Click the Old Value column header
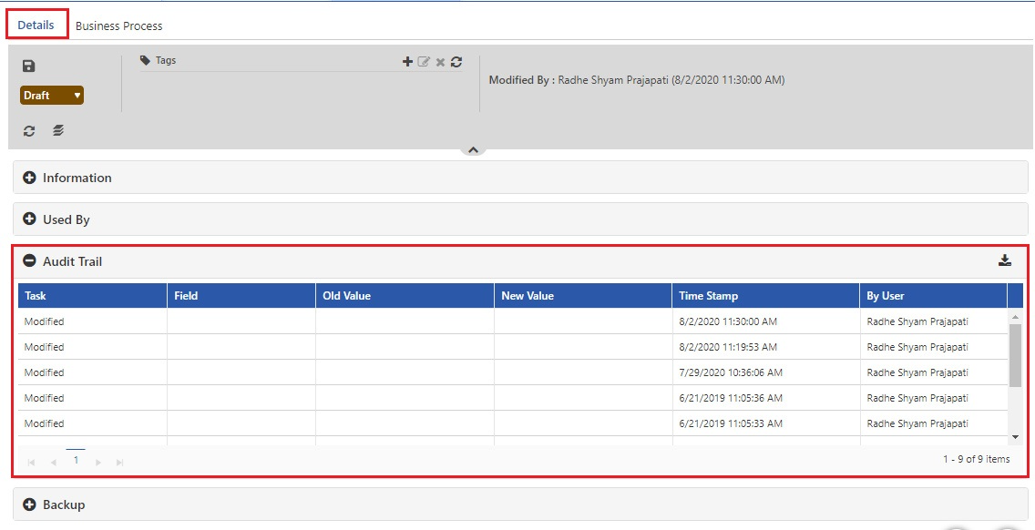1035x530 pixels. coord(405,296)
